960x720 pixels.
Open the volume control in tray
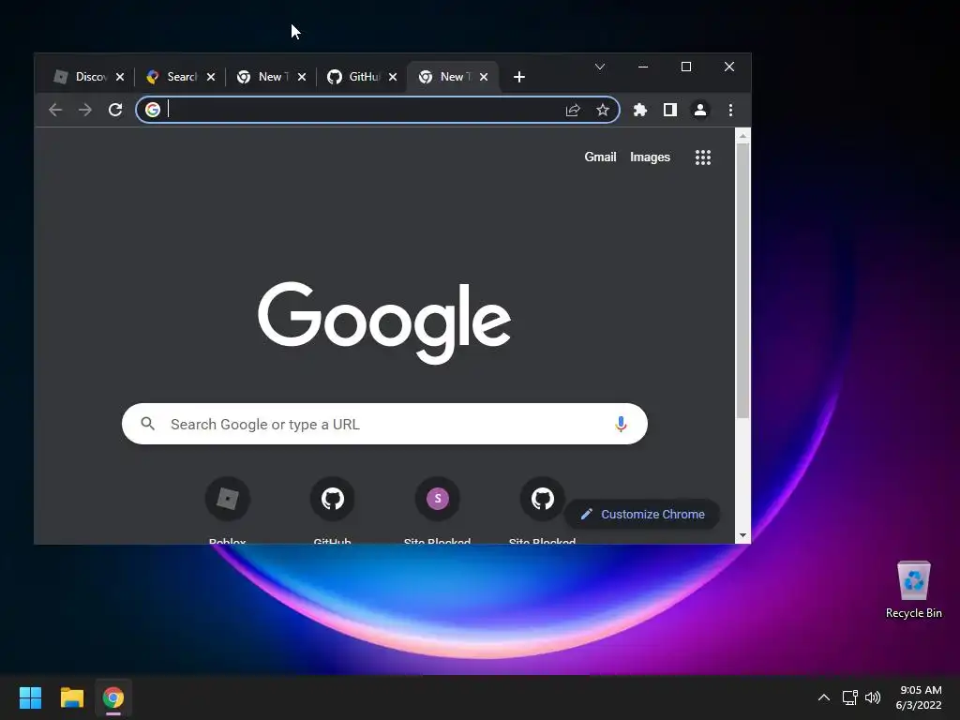click(x=873, y=697)
